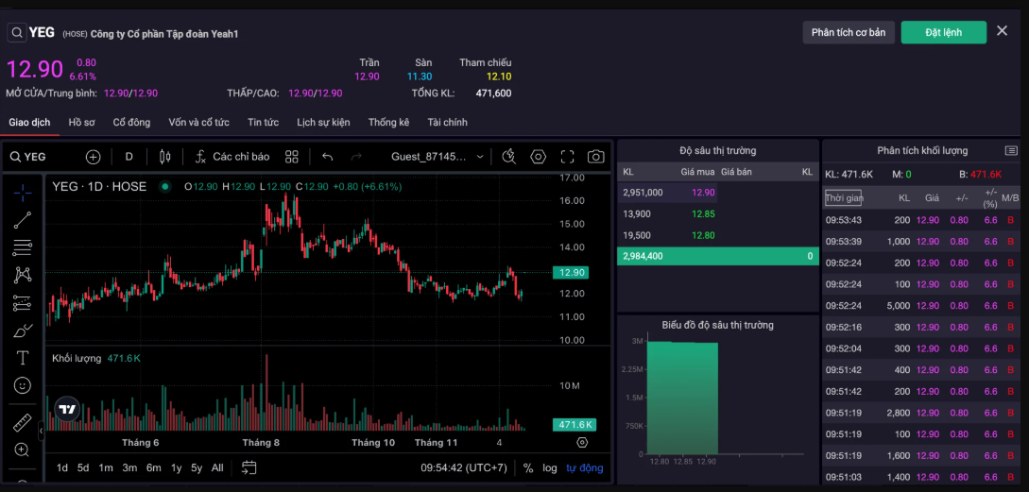Click the green 2,984,400 total depth bar
The image size is (1029, 492).
(718, 256)
